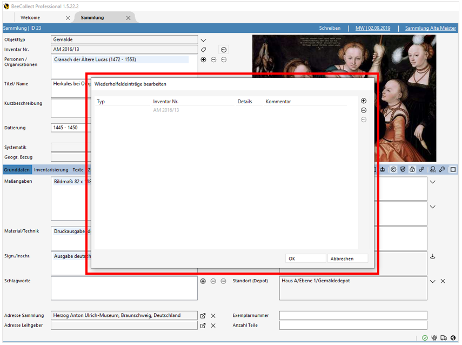Open the shield icon in the tab toolbar

(x=403, y=170)
